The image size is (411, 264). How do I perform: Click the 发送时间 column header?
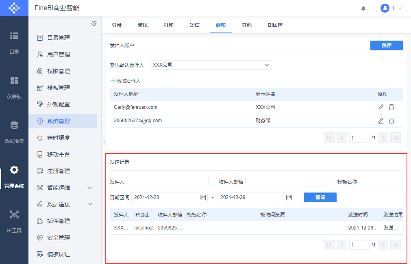click(358, 215)
